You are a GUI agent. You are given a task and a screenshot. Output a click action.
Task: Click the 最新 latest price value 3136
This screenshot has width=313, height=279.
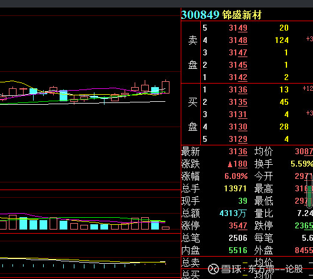238,152
